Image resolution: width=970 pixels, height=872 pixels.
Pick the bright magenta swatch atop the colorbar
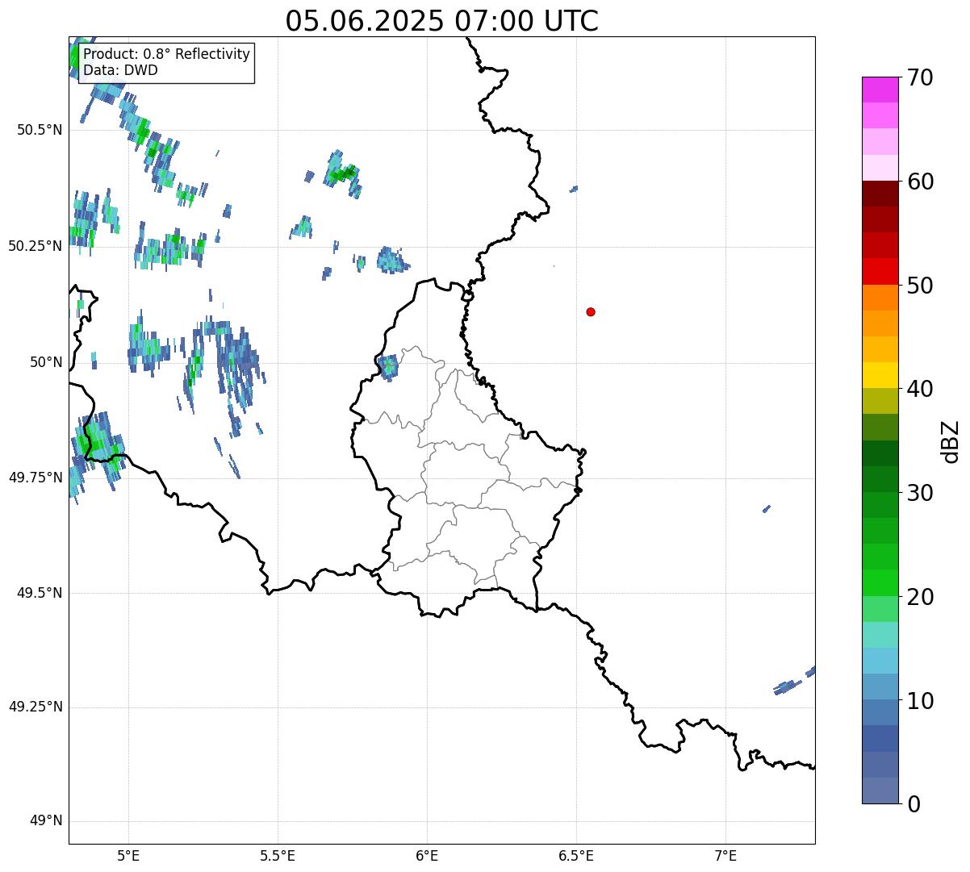coord(880,90)
